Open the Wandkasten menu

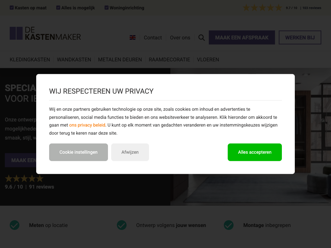click(74, 59)
